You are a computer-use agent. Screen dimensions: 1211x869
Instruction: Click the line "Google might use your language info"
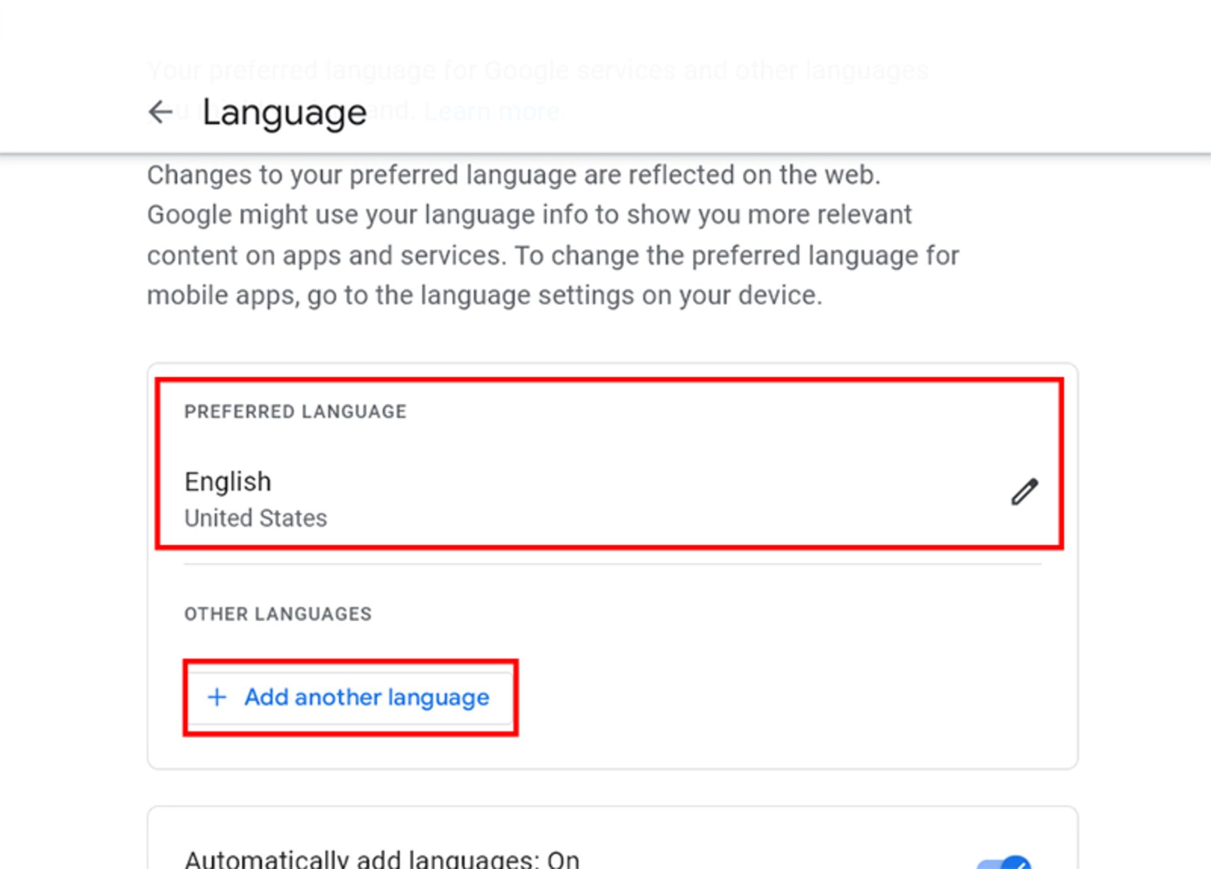(529, 215)
